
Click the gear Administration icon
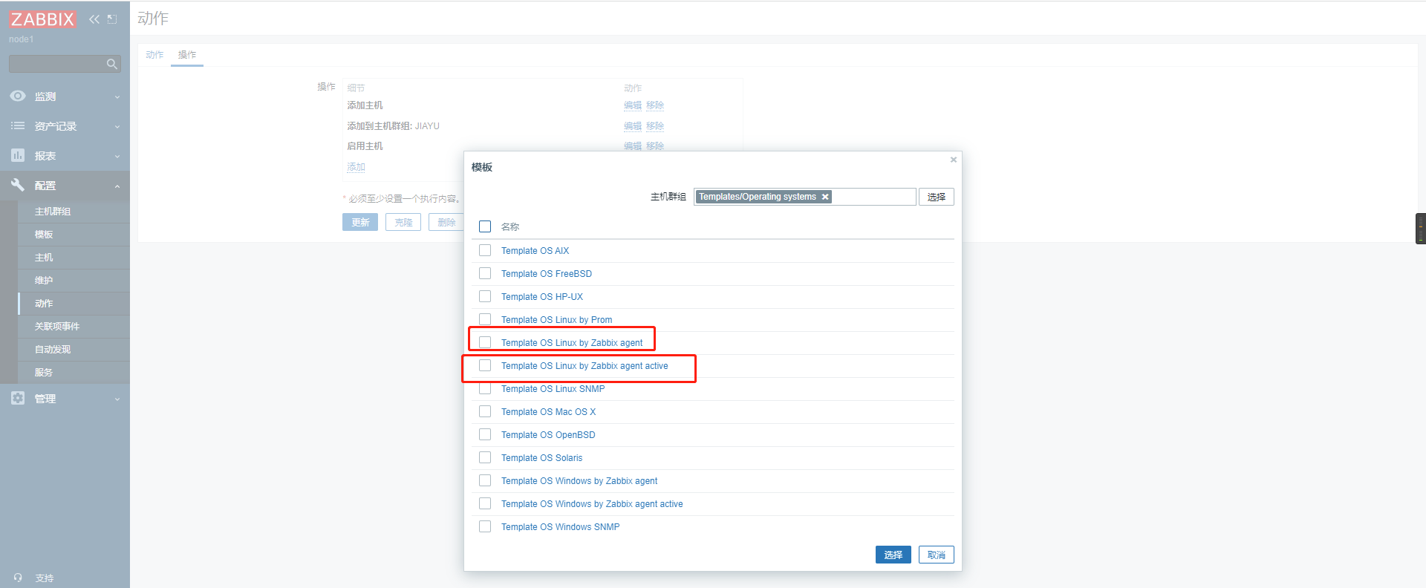coord(18,398)
